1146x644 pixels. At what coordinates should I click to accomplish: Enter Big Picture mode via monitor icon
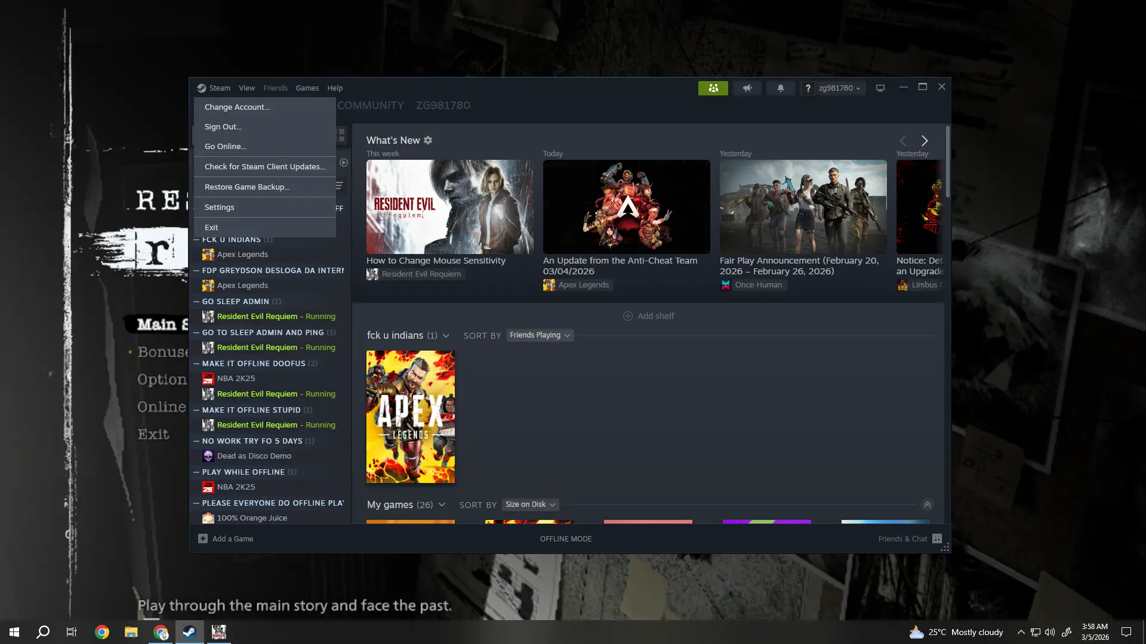[880, 88]
